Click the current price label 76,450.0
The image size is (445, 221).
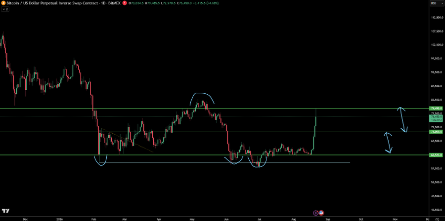click(437, 116)
